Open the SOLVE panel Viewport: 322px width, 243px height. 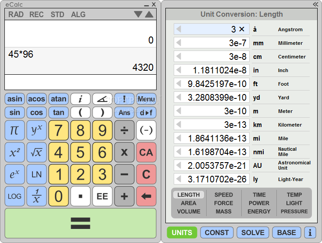point(253,232)
